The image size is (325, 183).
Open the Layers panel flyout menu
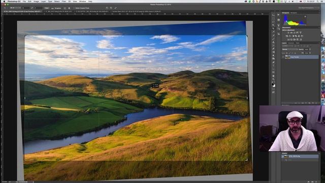coord(319,43)
